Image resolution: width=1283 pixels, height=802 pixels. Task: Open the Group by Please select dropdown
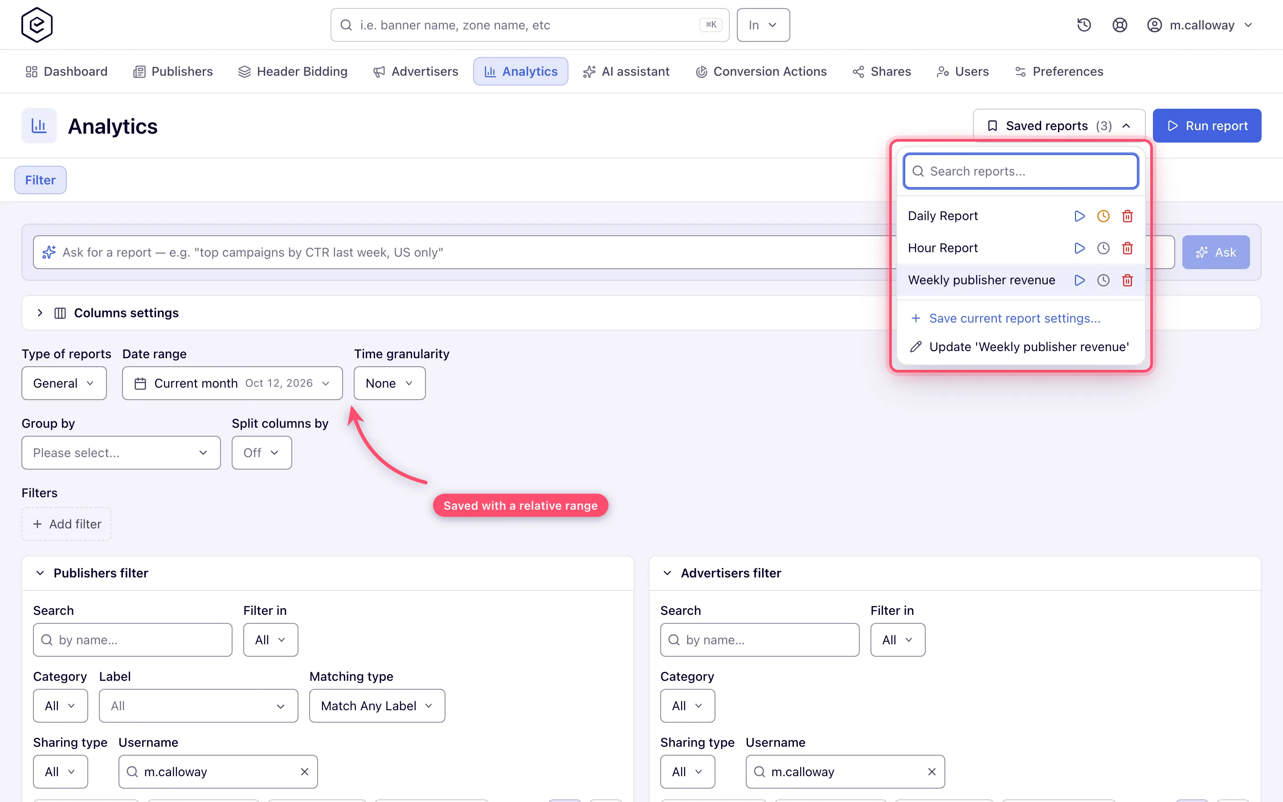(121, 452)
